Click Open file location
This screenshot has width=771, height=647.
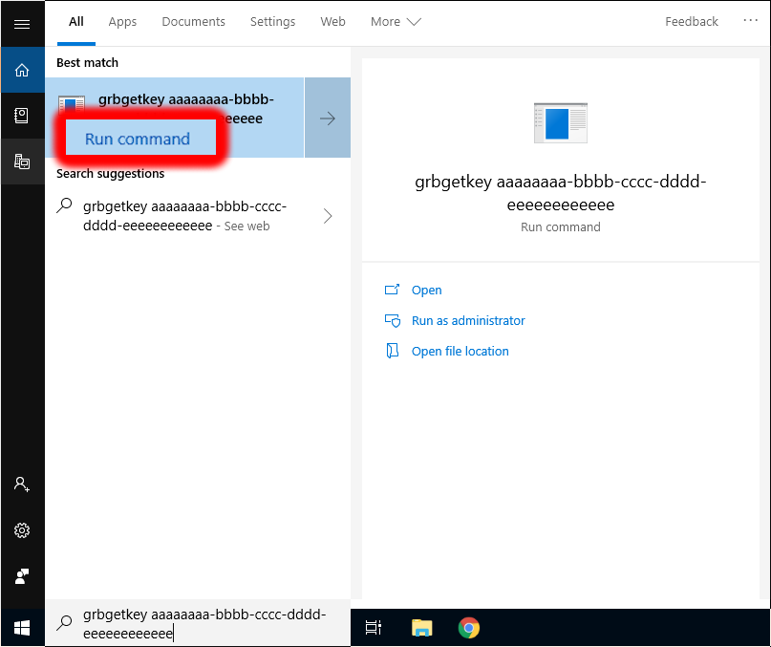(460, 352)
